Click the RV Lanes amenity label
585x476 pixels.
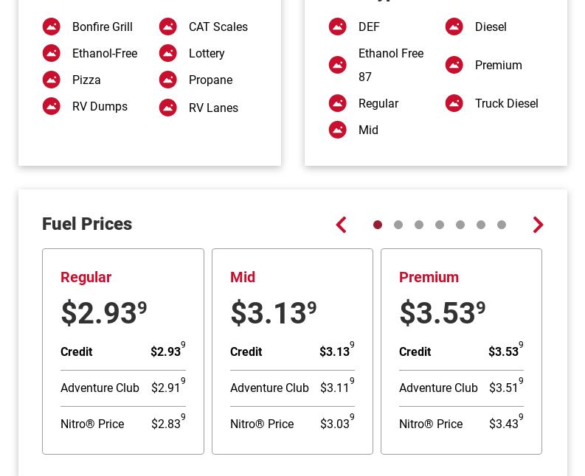213,108
